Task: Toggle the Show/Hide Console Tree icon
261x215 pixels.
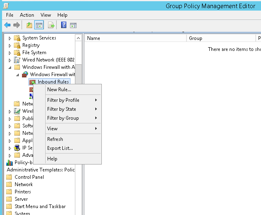Action: coord(39,25)
